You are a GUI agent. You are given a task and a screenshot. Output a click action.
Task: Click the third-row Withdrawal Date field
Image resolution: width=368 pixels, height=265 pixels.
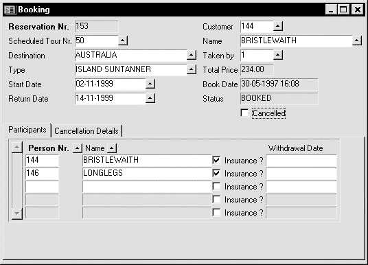click(301, 187)
